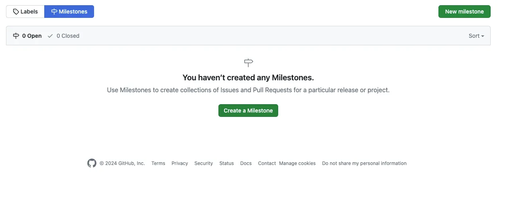Image resolution: width=505 pixels, height=198 pixels.
Task: Click the New milestone button
Action: click(464, 12)
